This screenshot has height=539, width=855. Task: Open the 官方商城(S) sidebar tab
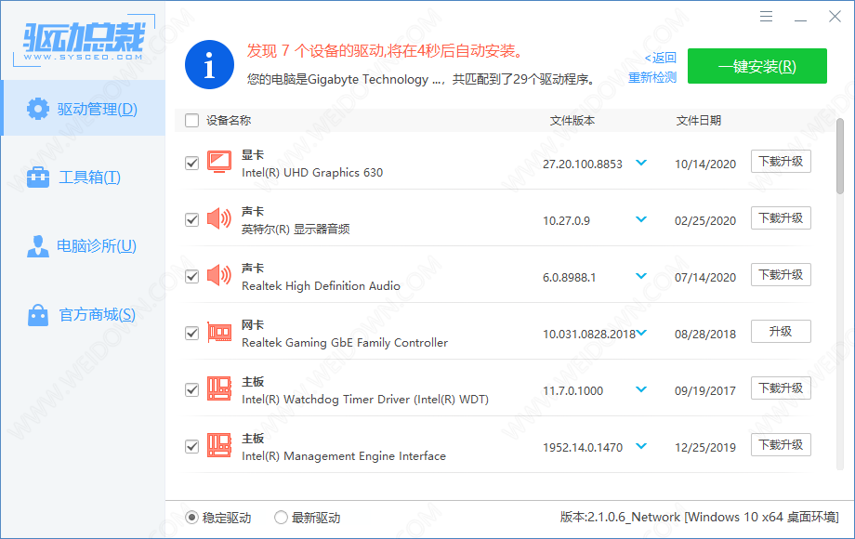pyautogui.click(x=84, y=314)
